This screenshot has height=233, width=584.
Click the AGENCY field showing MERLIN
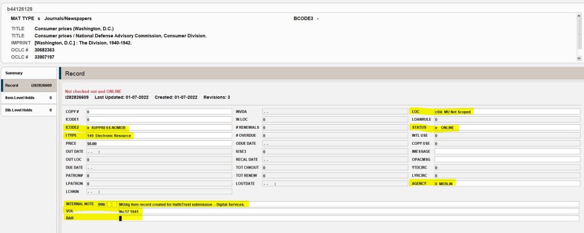[x=506, y=183]
